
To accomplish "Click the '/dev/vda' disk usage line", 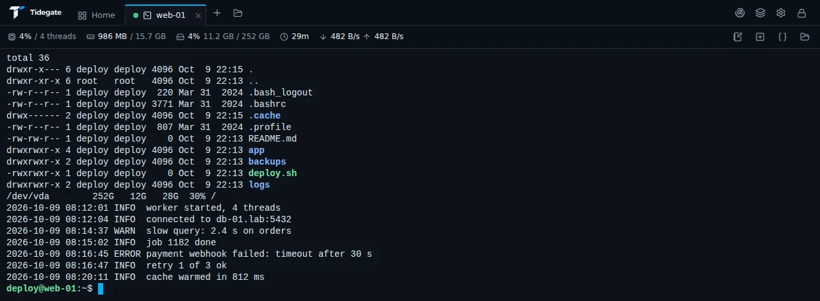I will tap(111, 196).
